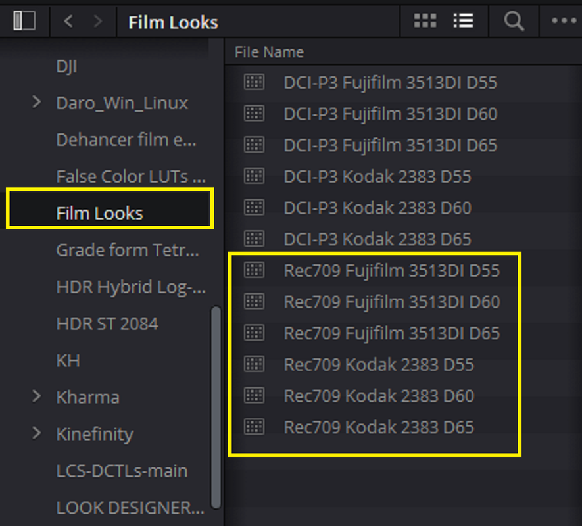The width and height of the screenshot is (582, 526).
Task: Select LUT icon for DCI-P3 Fujifilm 3513DI D55
Action: [255, 82]
